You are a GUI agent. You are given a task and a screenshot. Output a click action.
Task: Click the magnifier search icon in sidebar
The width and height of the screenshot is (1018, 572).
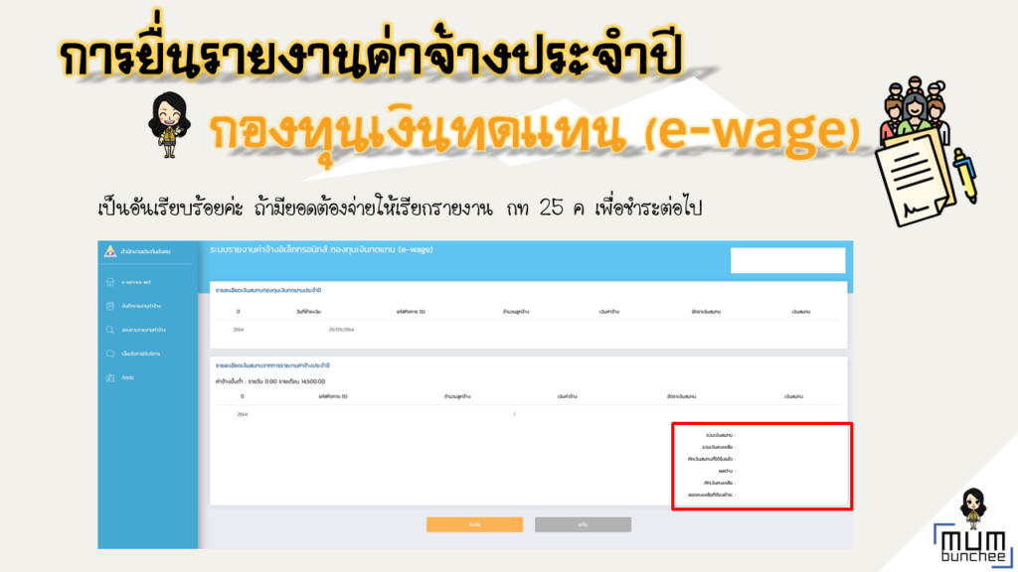[x=111, y=330]
